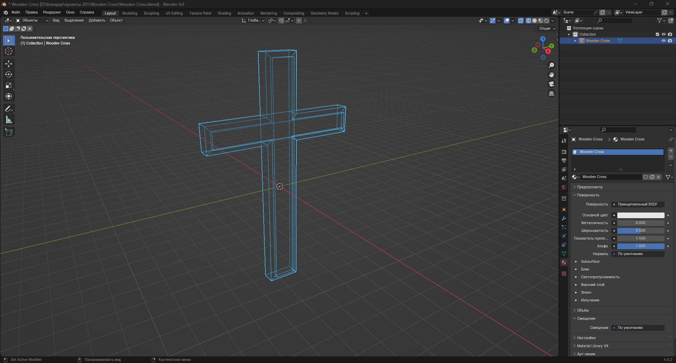Open the Texture checker properties tab
This screenshot has width=676, height=363.
[x=564, y=273]
